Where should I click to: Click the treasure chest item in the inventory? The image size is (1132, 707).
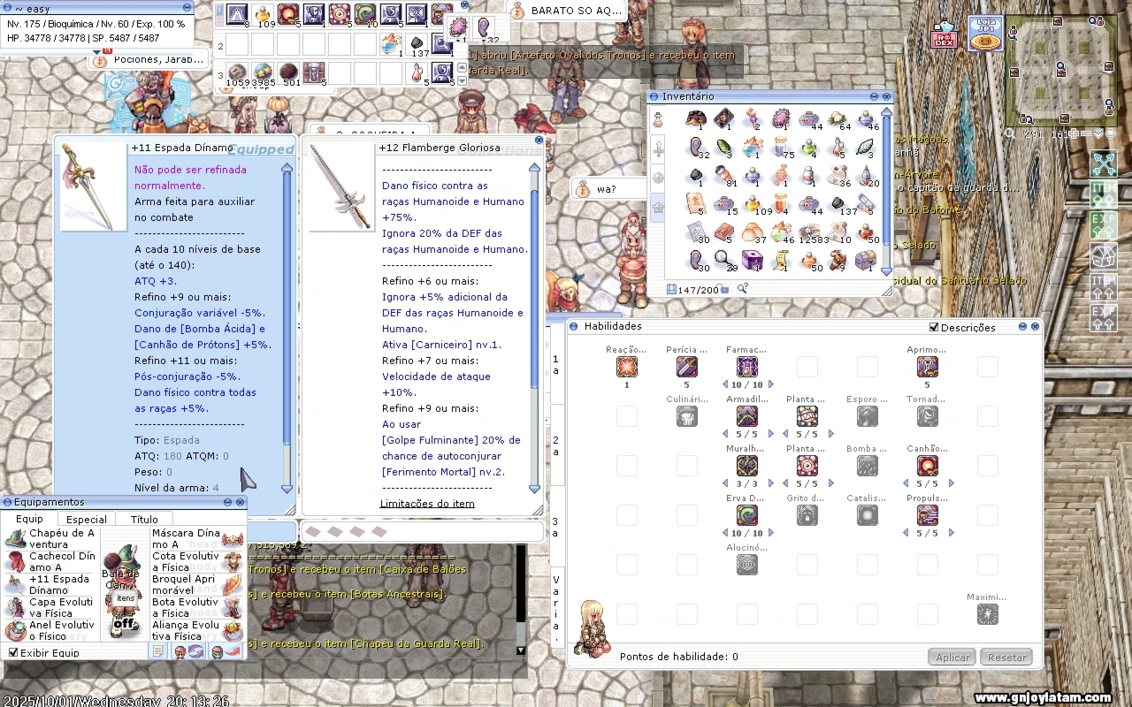tap(866, 260)
